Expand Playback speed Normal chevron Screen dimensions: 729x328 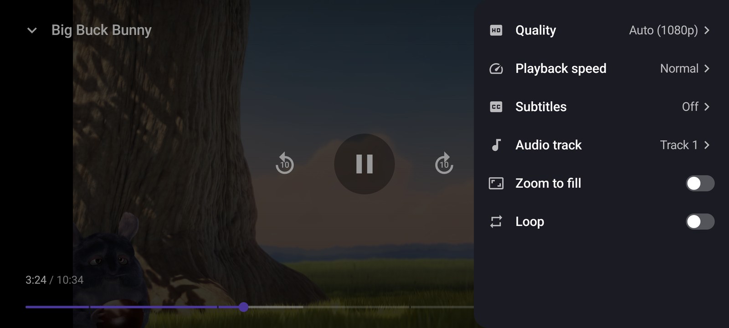707,68
